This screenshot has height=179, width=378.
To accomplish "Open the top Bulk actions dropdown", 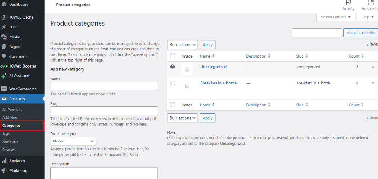I will pyautogui.click(x=182, y=45).
